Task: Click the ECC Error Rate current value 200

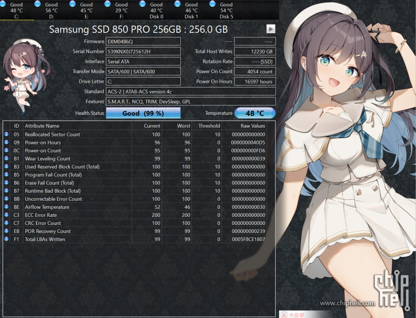Action: [156, 215]
